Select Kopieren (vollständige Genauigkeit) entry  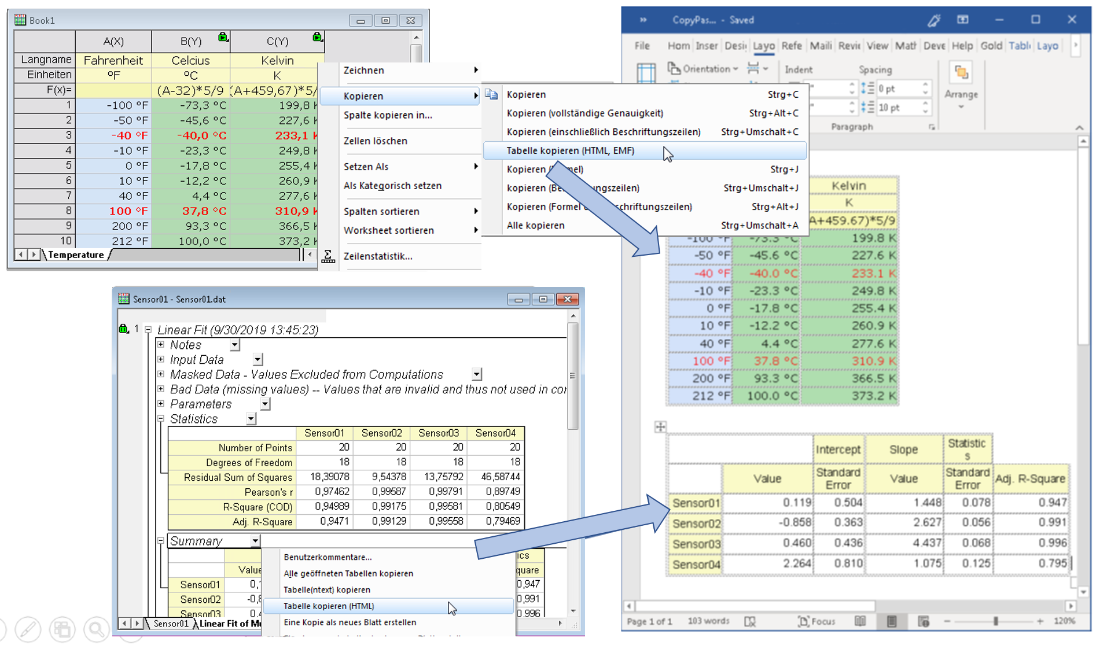tap(645, 113)
